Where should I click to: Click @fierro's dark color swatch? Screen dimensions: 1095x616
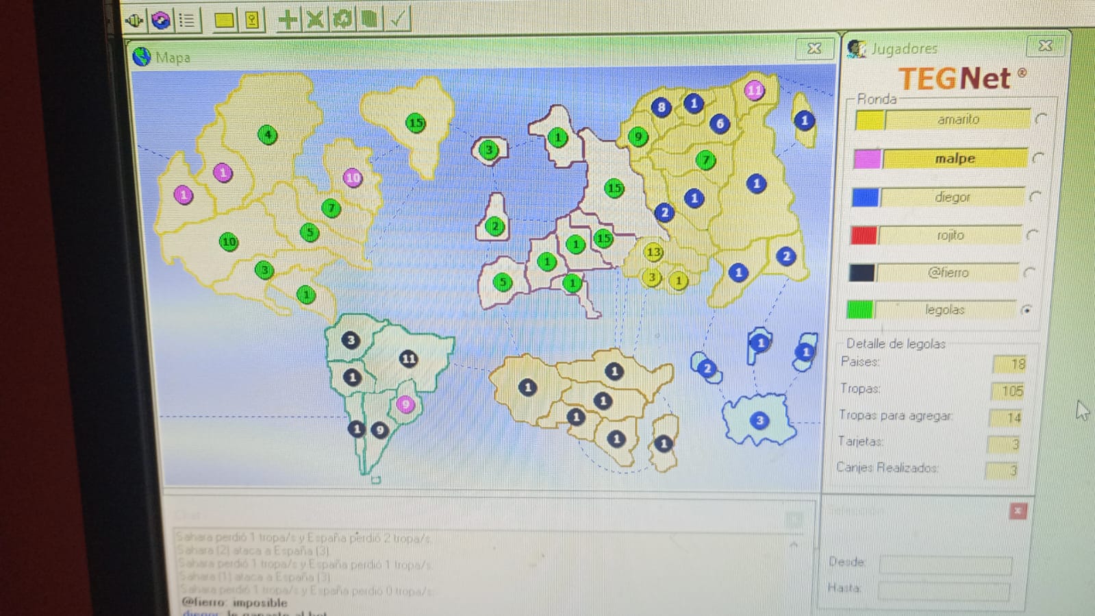pyautogui.click(x=861, y=273)
